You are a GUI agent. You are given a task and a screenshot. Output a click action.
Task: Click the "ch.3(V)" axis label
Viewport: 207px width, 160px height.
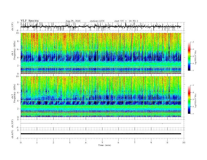(13, 124)
